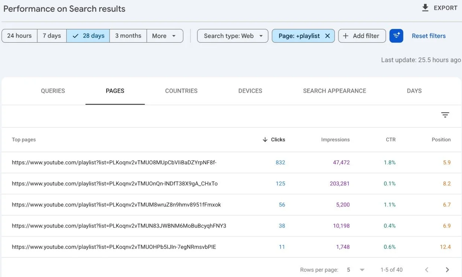Open the playlist URL ending in 9gA_CHxTo
Image resolution: width=462 pixels, height=277 pixels.
click(x=115, y=184)
